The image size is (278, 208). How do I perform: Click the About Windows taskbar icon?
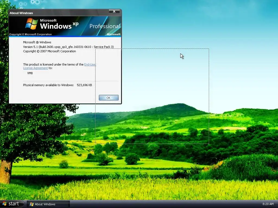point(31,204)
